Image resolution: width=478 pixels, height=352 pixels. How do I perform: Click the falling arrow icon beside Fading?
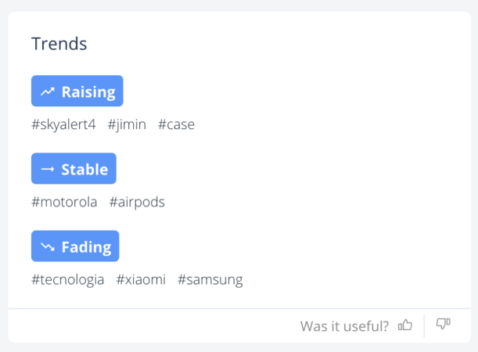[48, 247]
